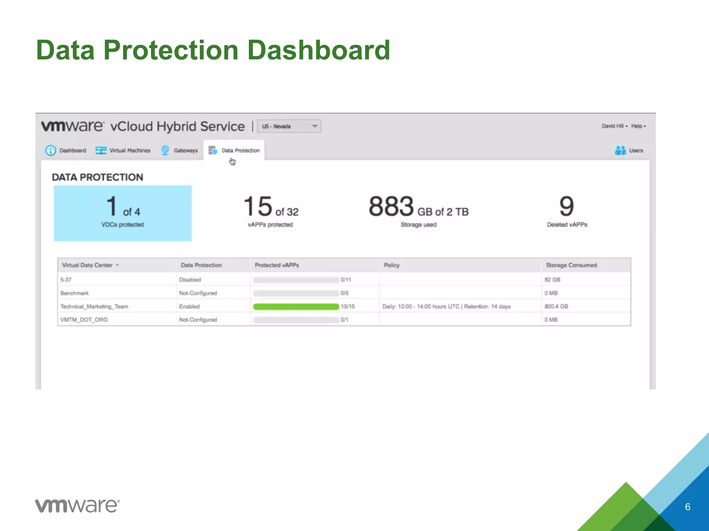Select the Benchmark data center row

point(344,293)
